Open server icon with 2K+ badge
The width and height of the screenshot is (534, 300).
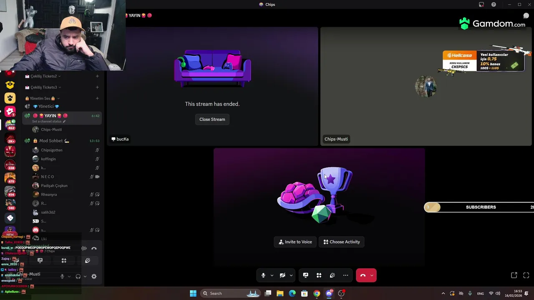(10, 138)
